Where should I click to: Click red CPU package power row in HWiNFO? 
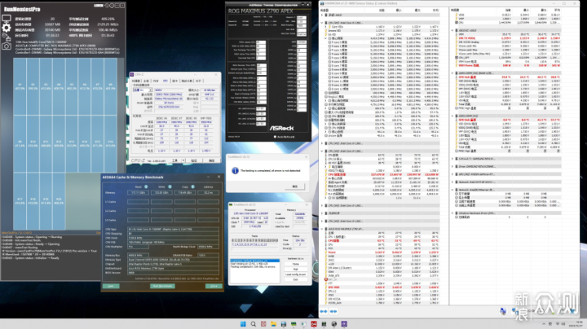(382, 174)
